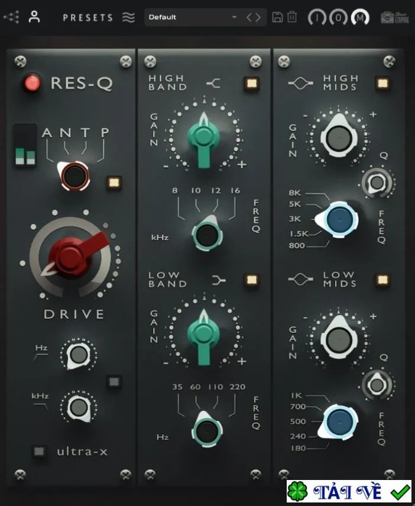Click the 800 High Mids frequency label
Viewport: 415px width, 506px height.
[x=297, y=245]
